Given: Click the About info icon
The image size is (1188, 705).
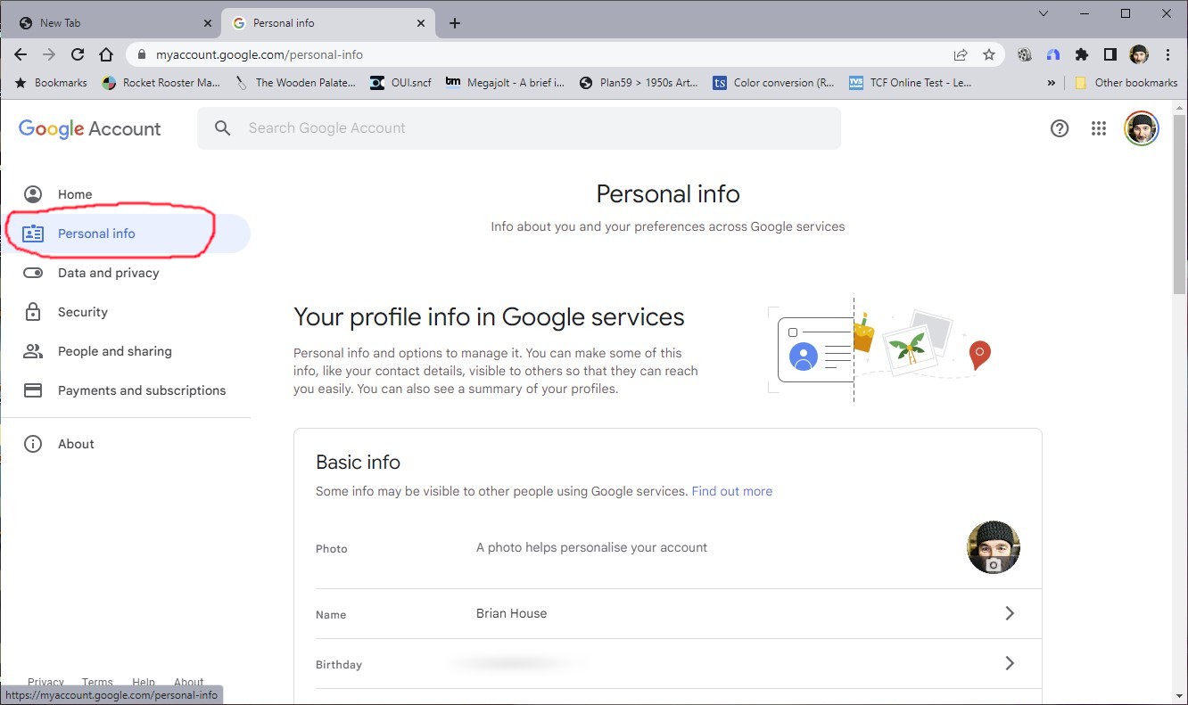Looking at the screenshot, I should coord(33,444).
